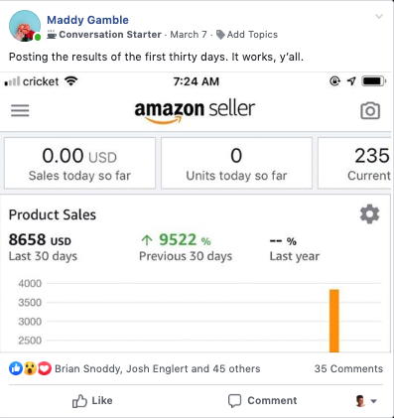
Task: Open the hamburger menu in Amazon Seller
Action: (20, 110)
